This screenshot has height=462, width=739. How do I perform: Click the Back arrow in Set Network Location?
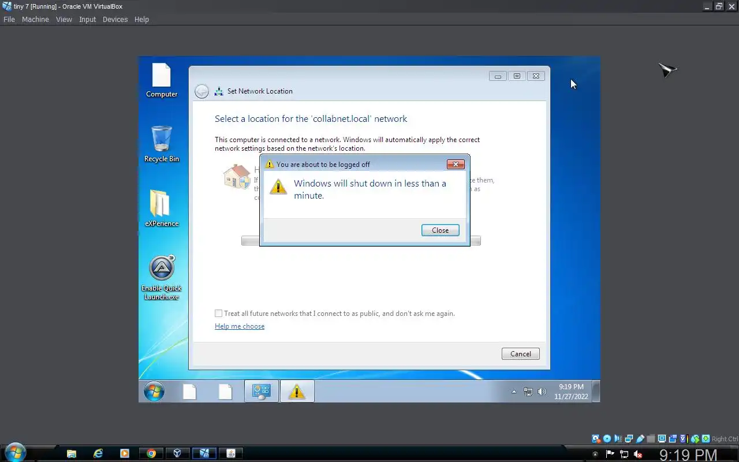(201, 91)
